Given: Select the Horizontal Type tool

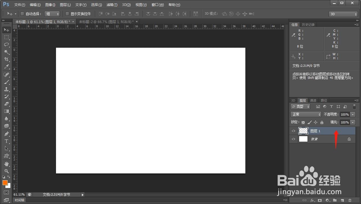Looking at the screenshot, I should tap(6, 141).
